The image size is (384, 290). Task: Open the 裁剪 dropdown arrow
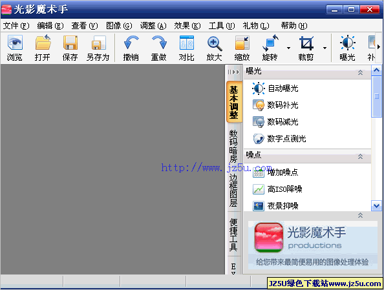325,48
